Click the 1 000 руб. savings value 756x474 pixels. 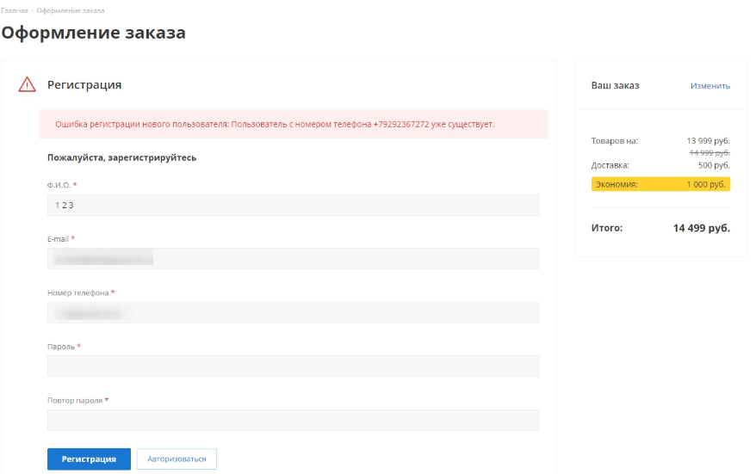point(706,184)
